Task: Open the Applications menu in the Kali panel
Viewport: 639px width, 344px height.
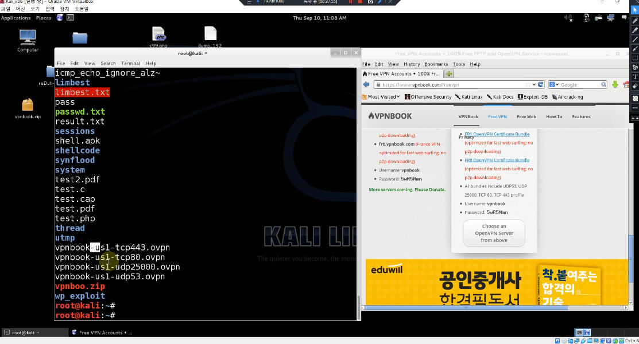Action: [x=16, y=18]
